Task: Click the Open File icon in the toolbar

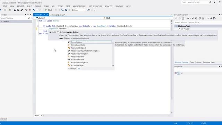Action: tap(15, 10)
